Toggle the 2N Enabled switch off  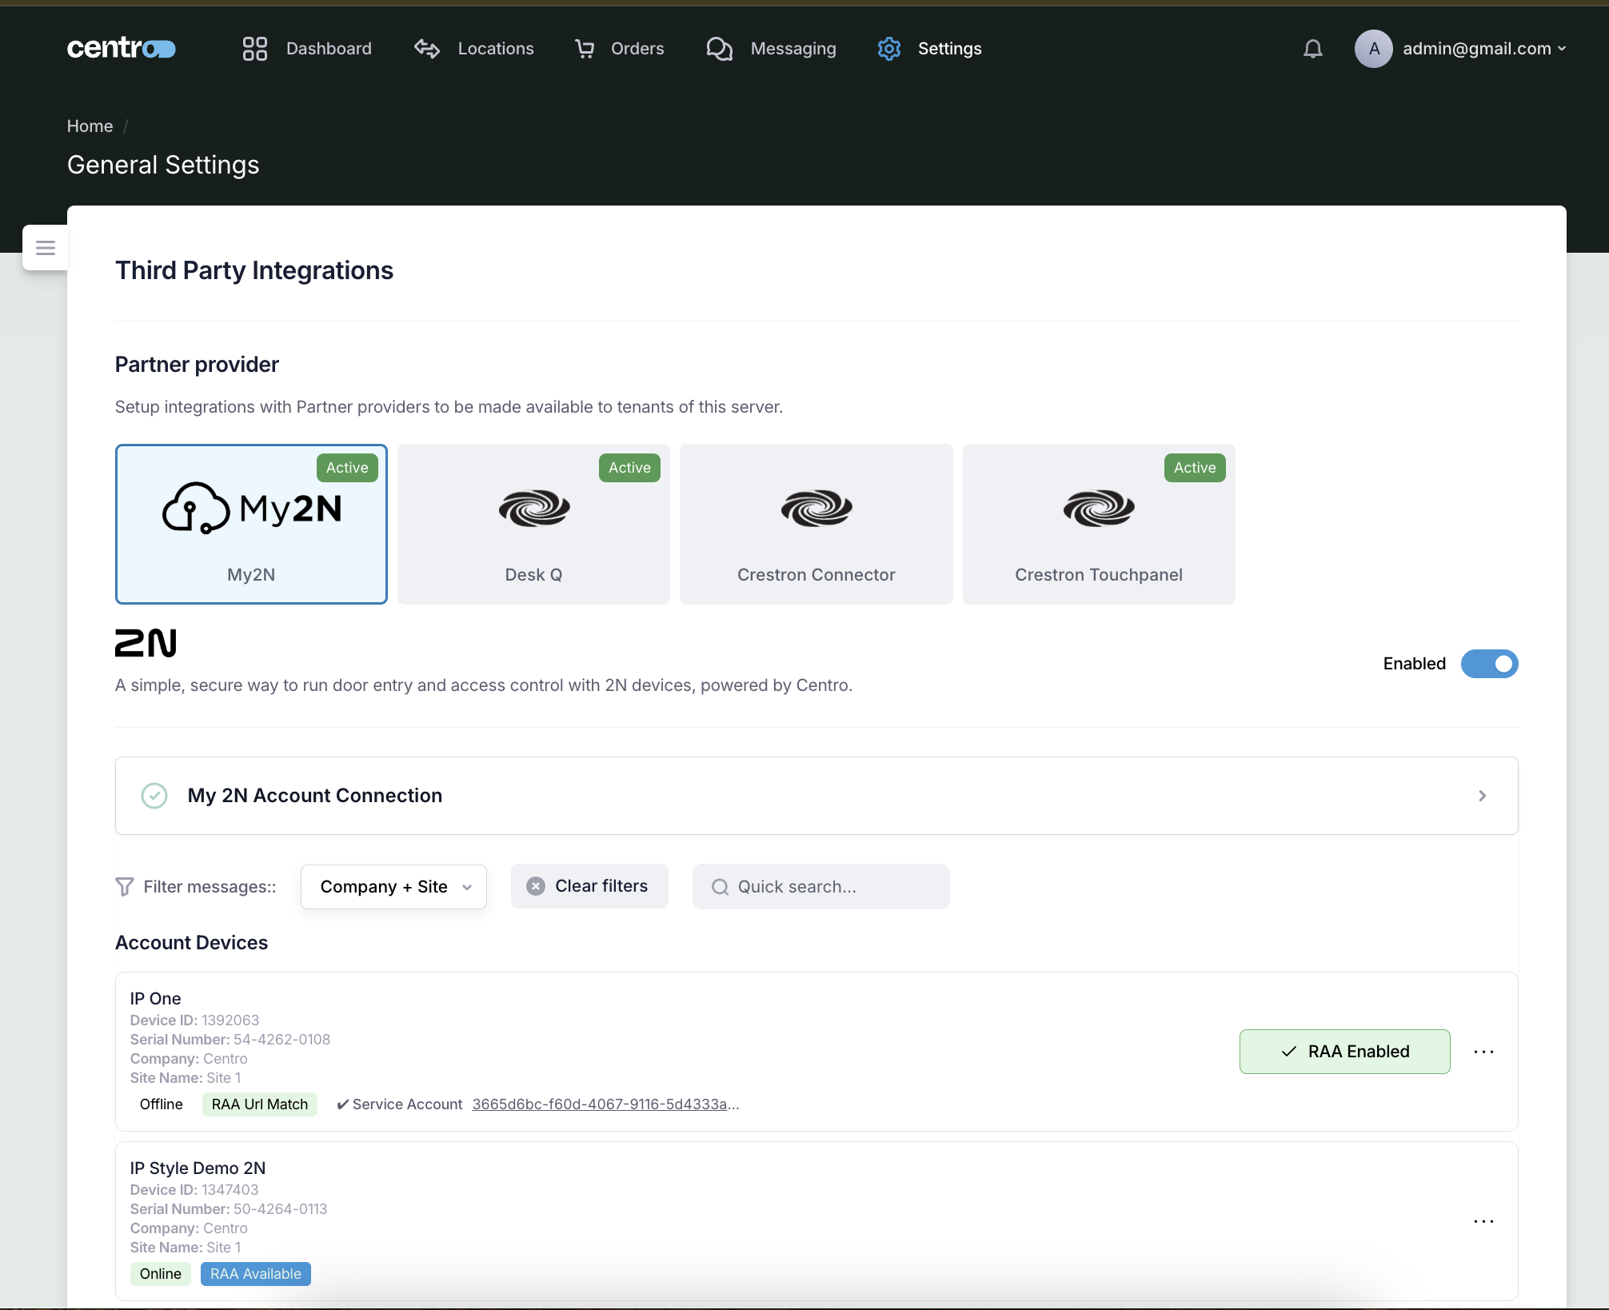click(1489, 664)
